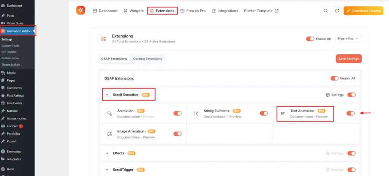The image size is (389, 176).
Task: Open Action movies in WordPress sidebar
Action: [17, 118]
